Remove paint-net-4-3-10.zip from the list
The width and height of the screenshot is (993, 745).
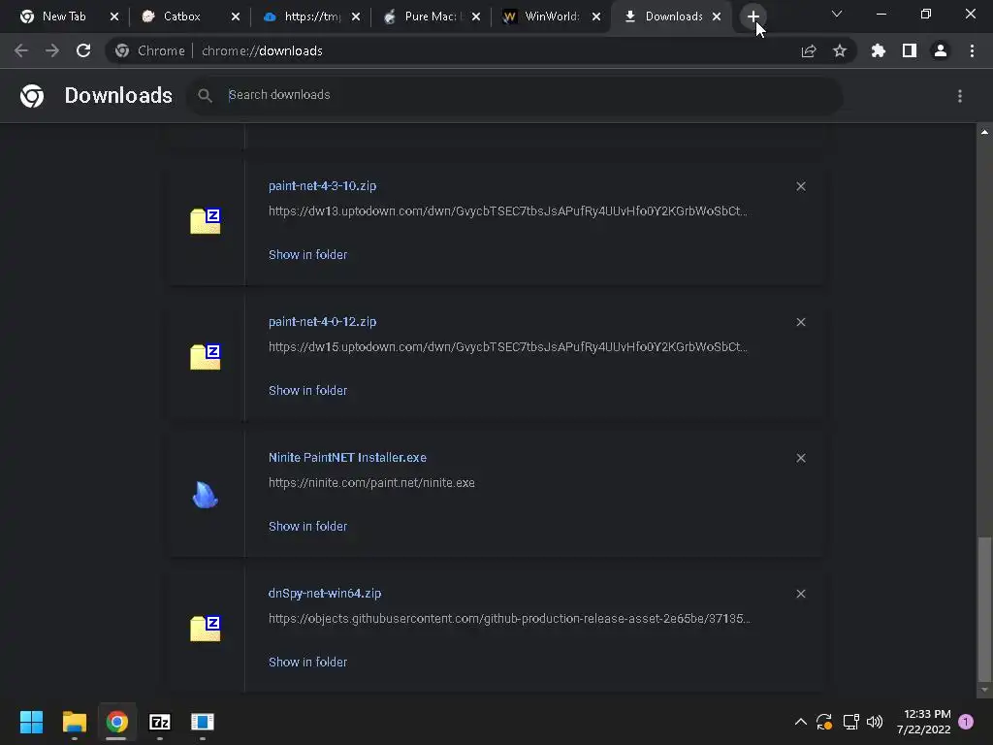[801, 186]
